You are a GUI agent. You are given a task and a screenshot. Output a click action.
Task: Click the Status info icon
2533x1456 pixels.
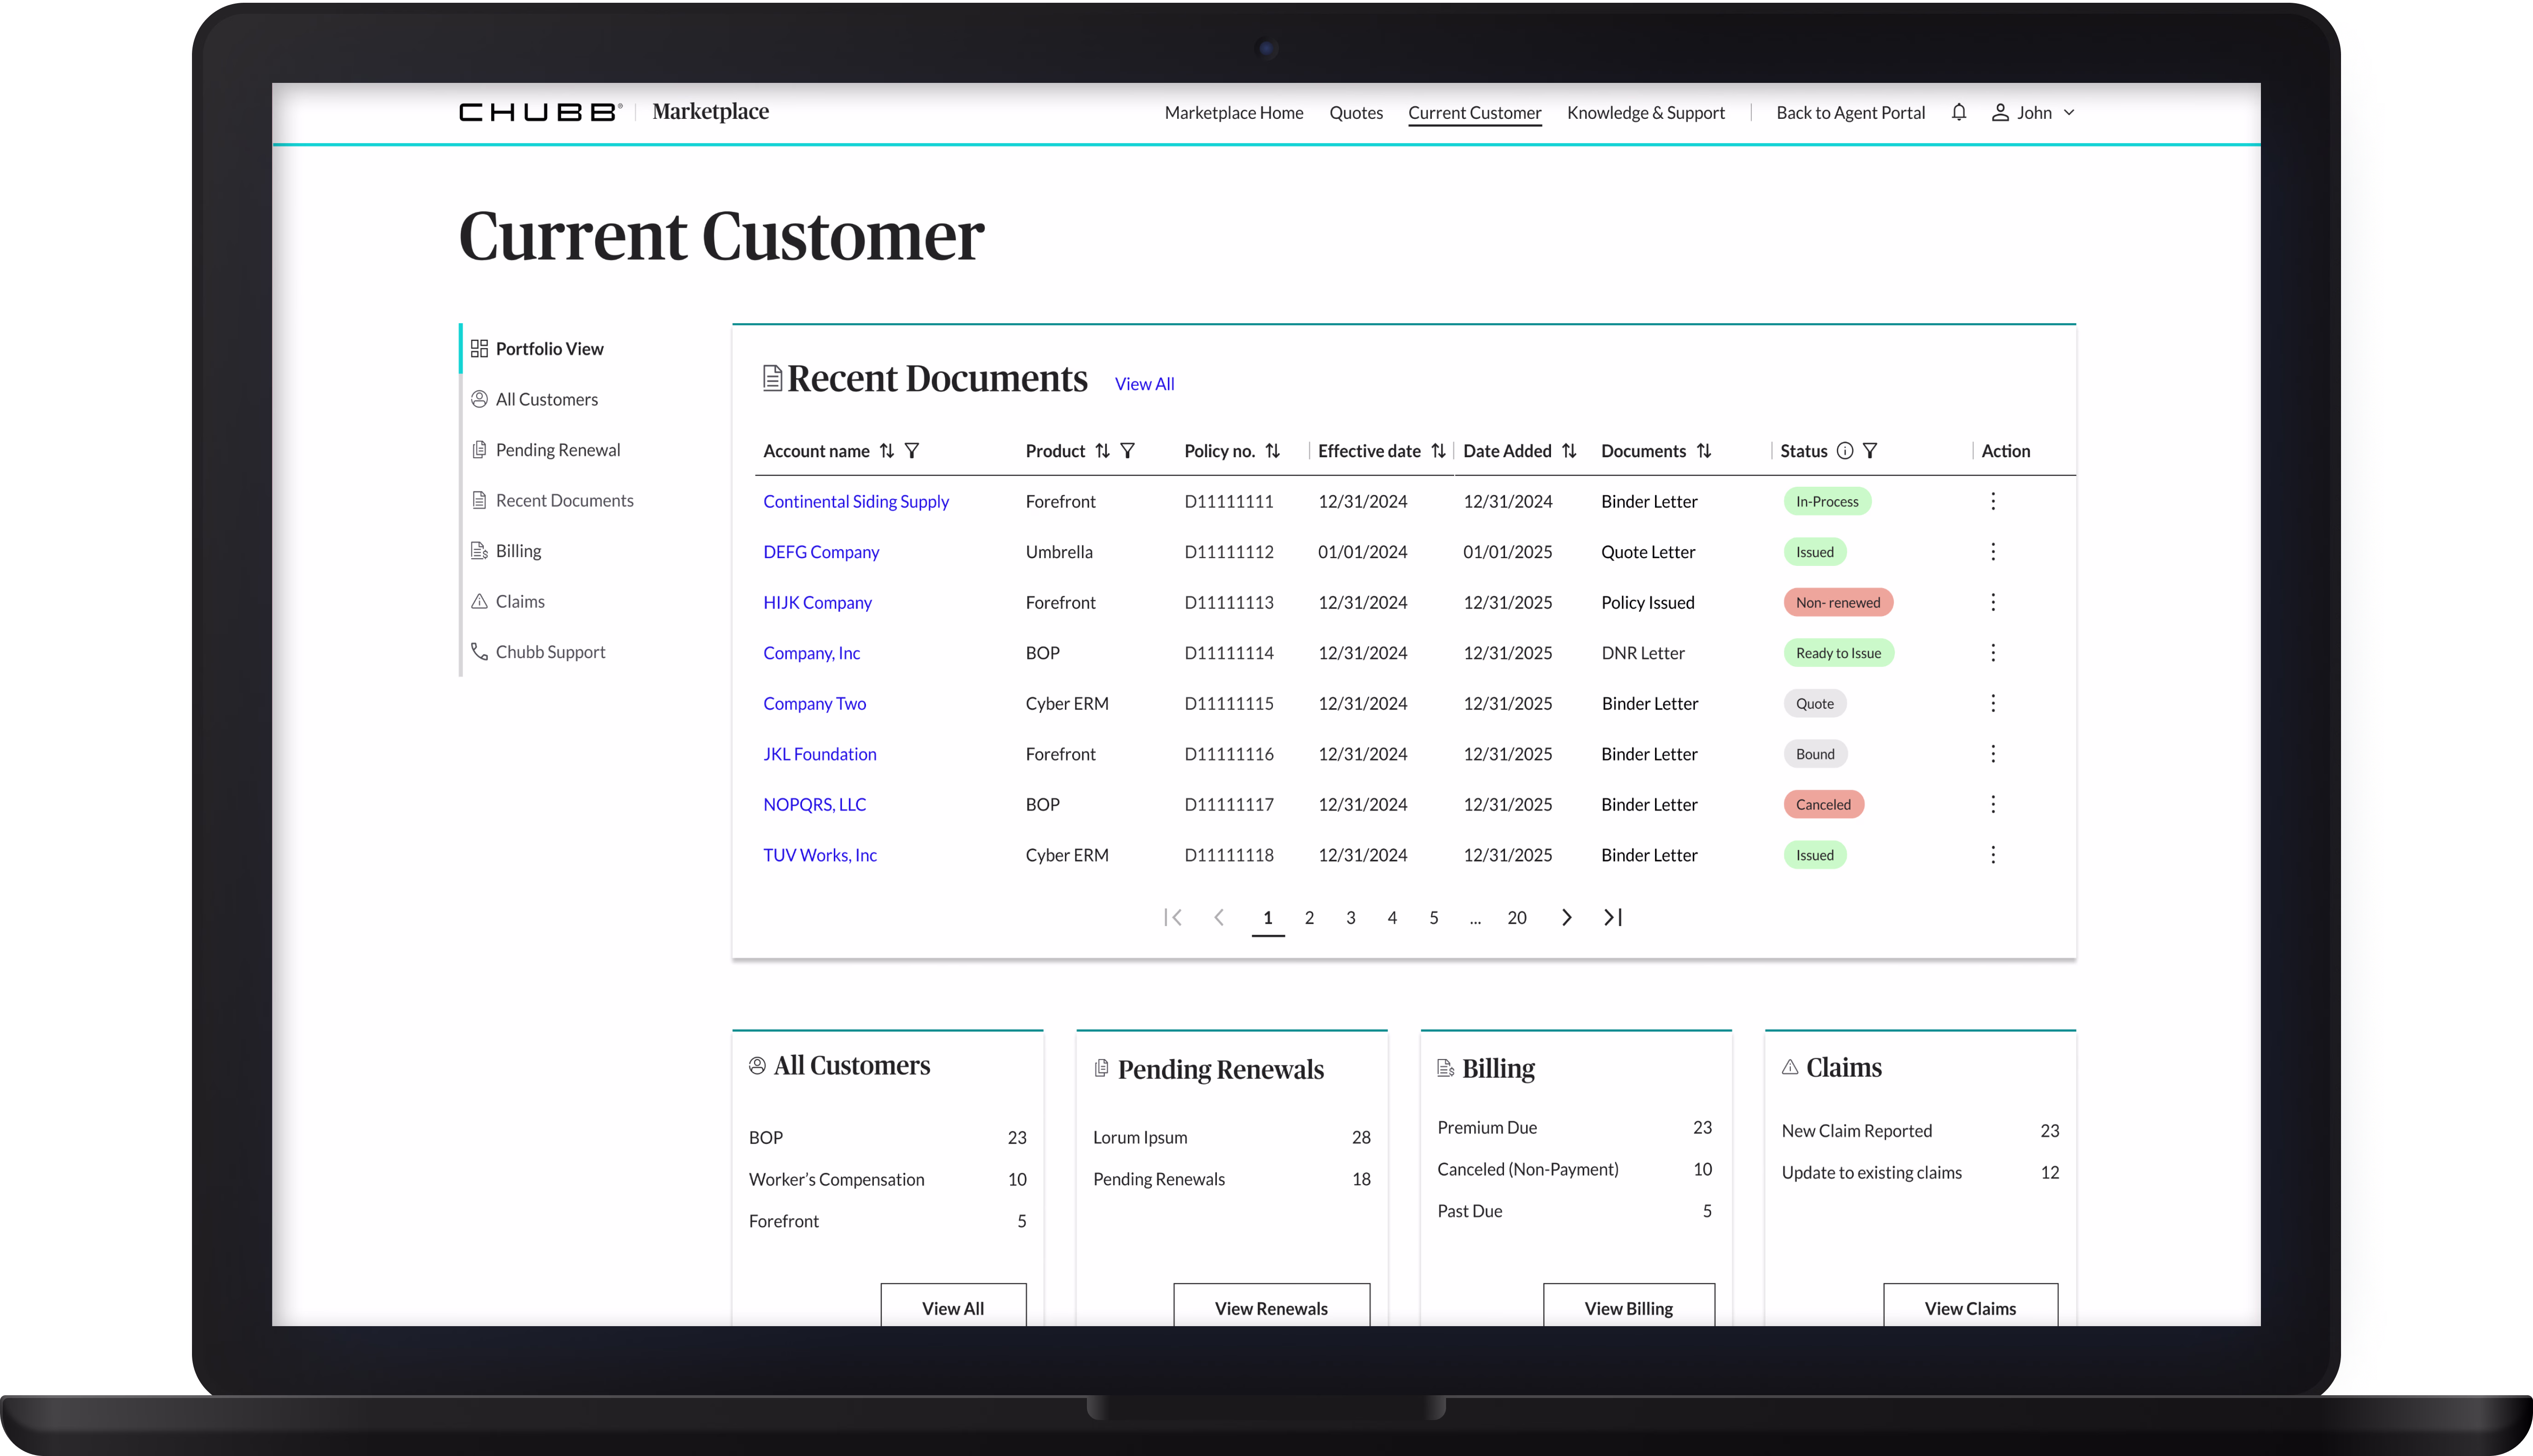coord(1845,451)
